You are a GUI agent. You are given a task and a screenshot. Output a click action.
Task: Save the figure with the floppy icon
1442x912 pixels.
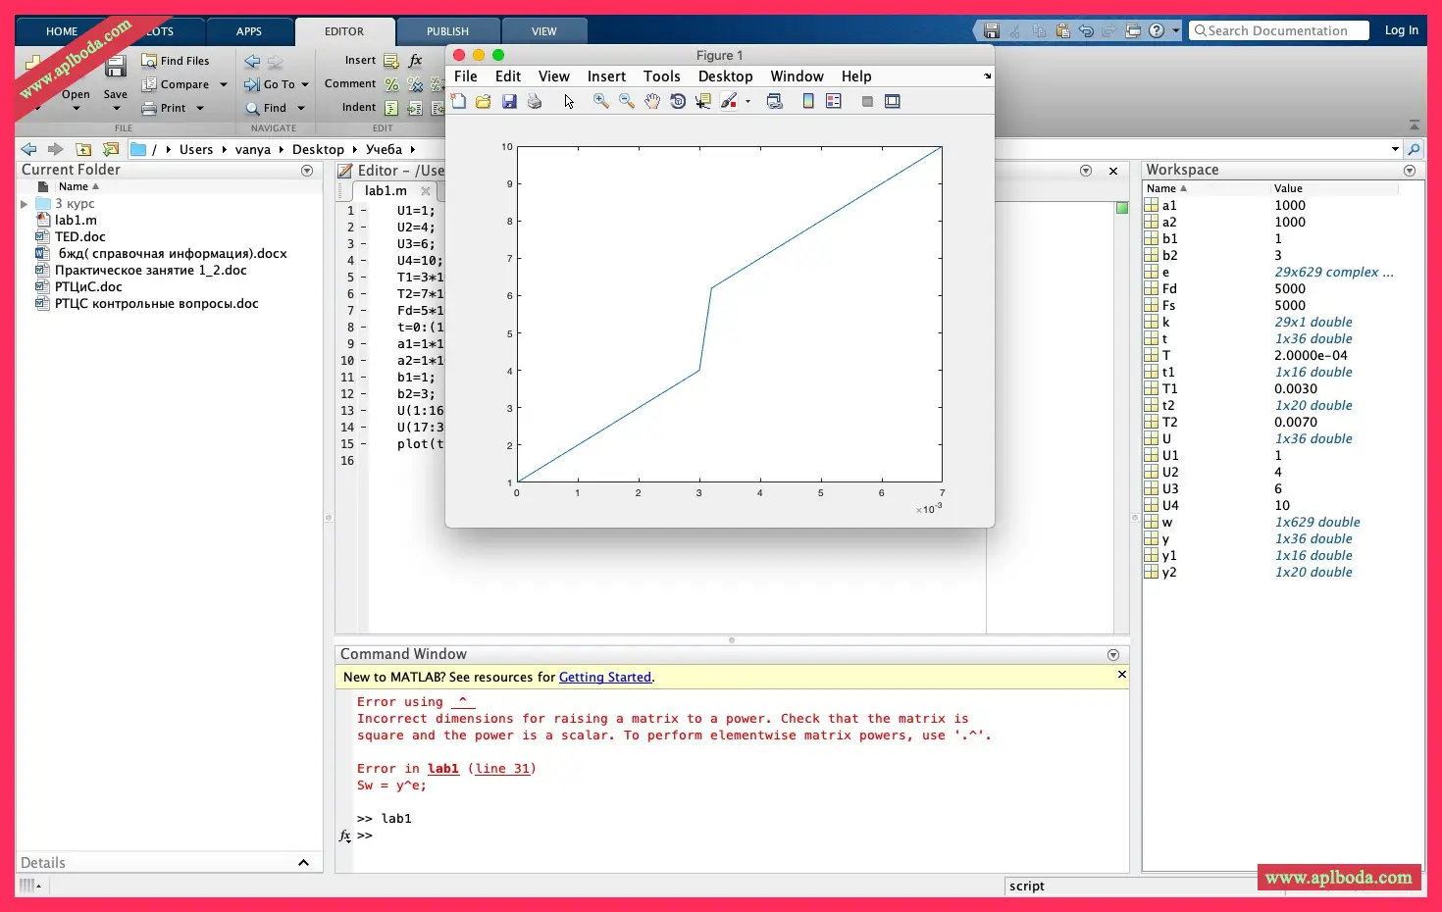(x=509, y=101)
